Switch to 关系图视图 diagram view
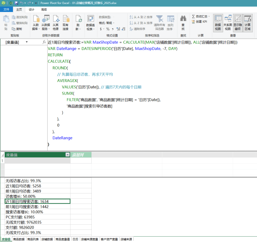 [x=228, y=23]
